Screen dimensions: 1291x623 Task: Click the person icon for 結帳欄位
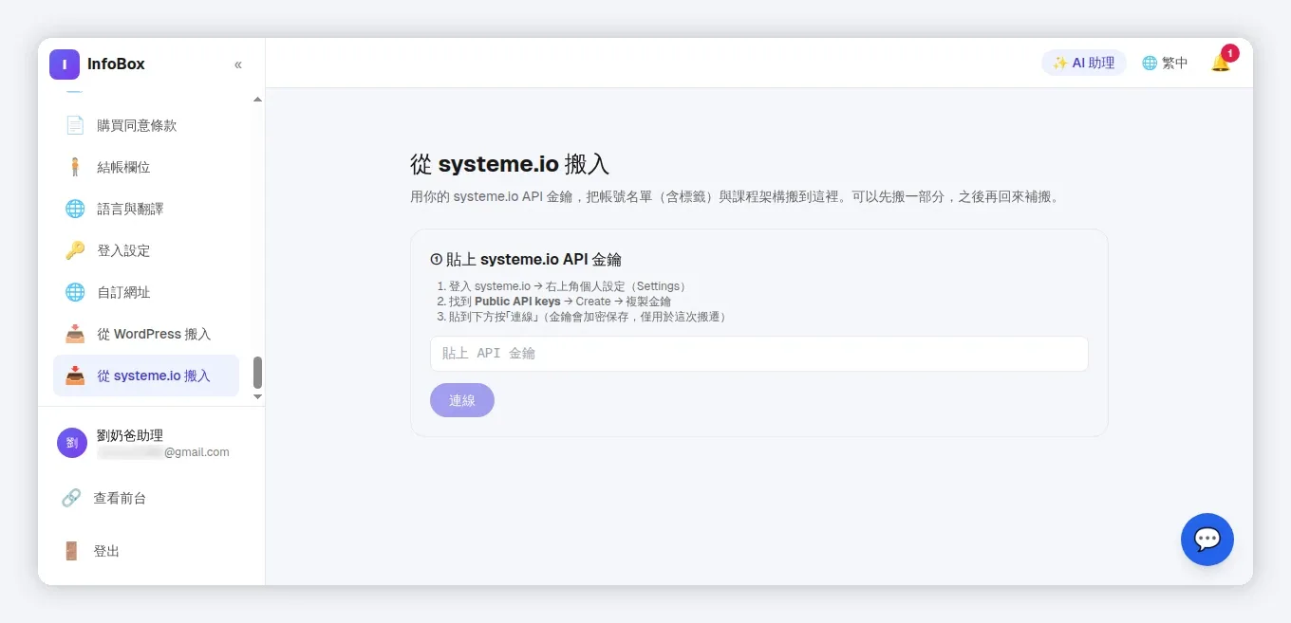coord(75,167)
